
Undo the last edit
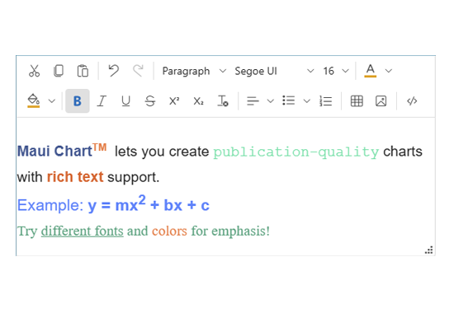point(114,71)
